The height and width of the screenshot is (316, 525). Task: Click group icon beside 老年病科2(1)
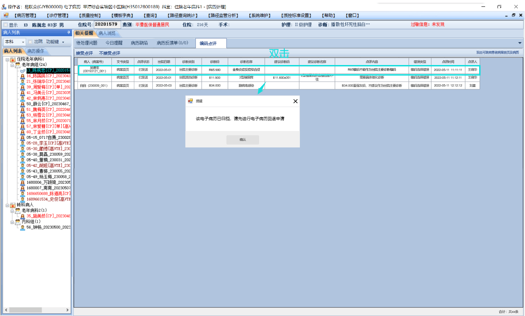point(18,211)
